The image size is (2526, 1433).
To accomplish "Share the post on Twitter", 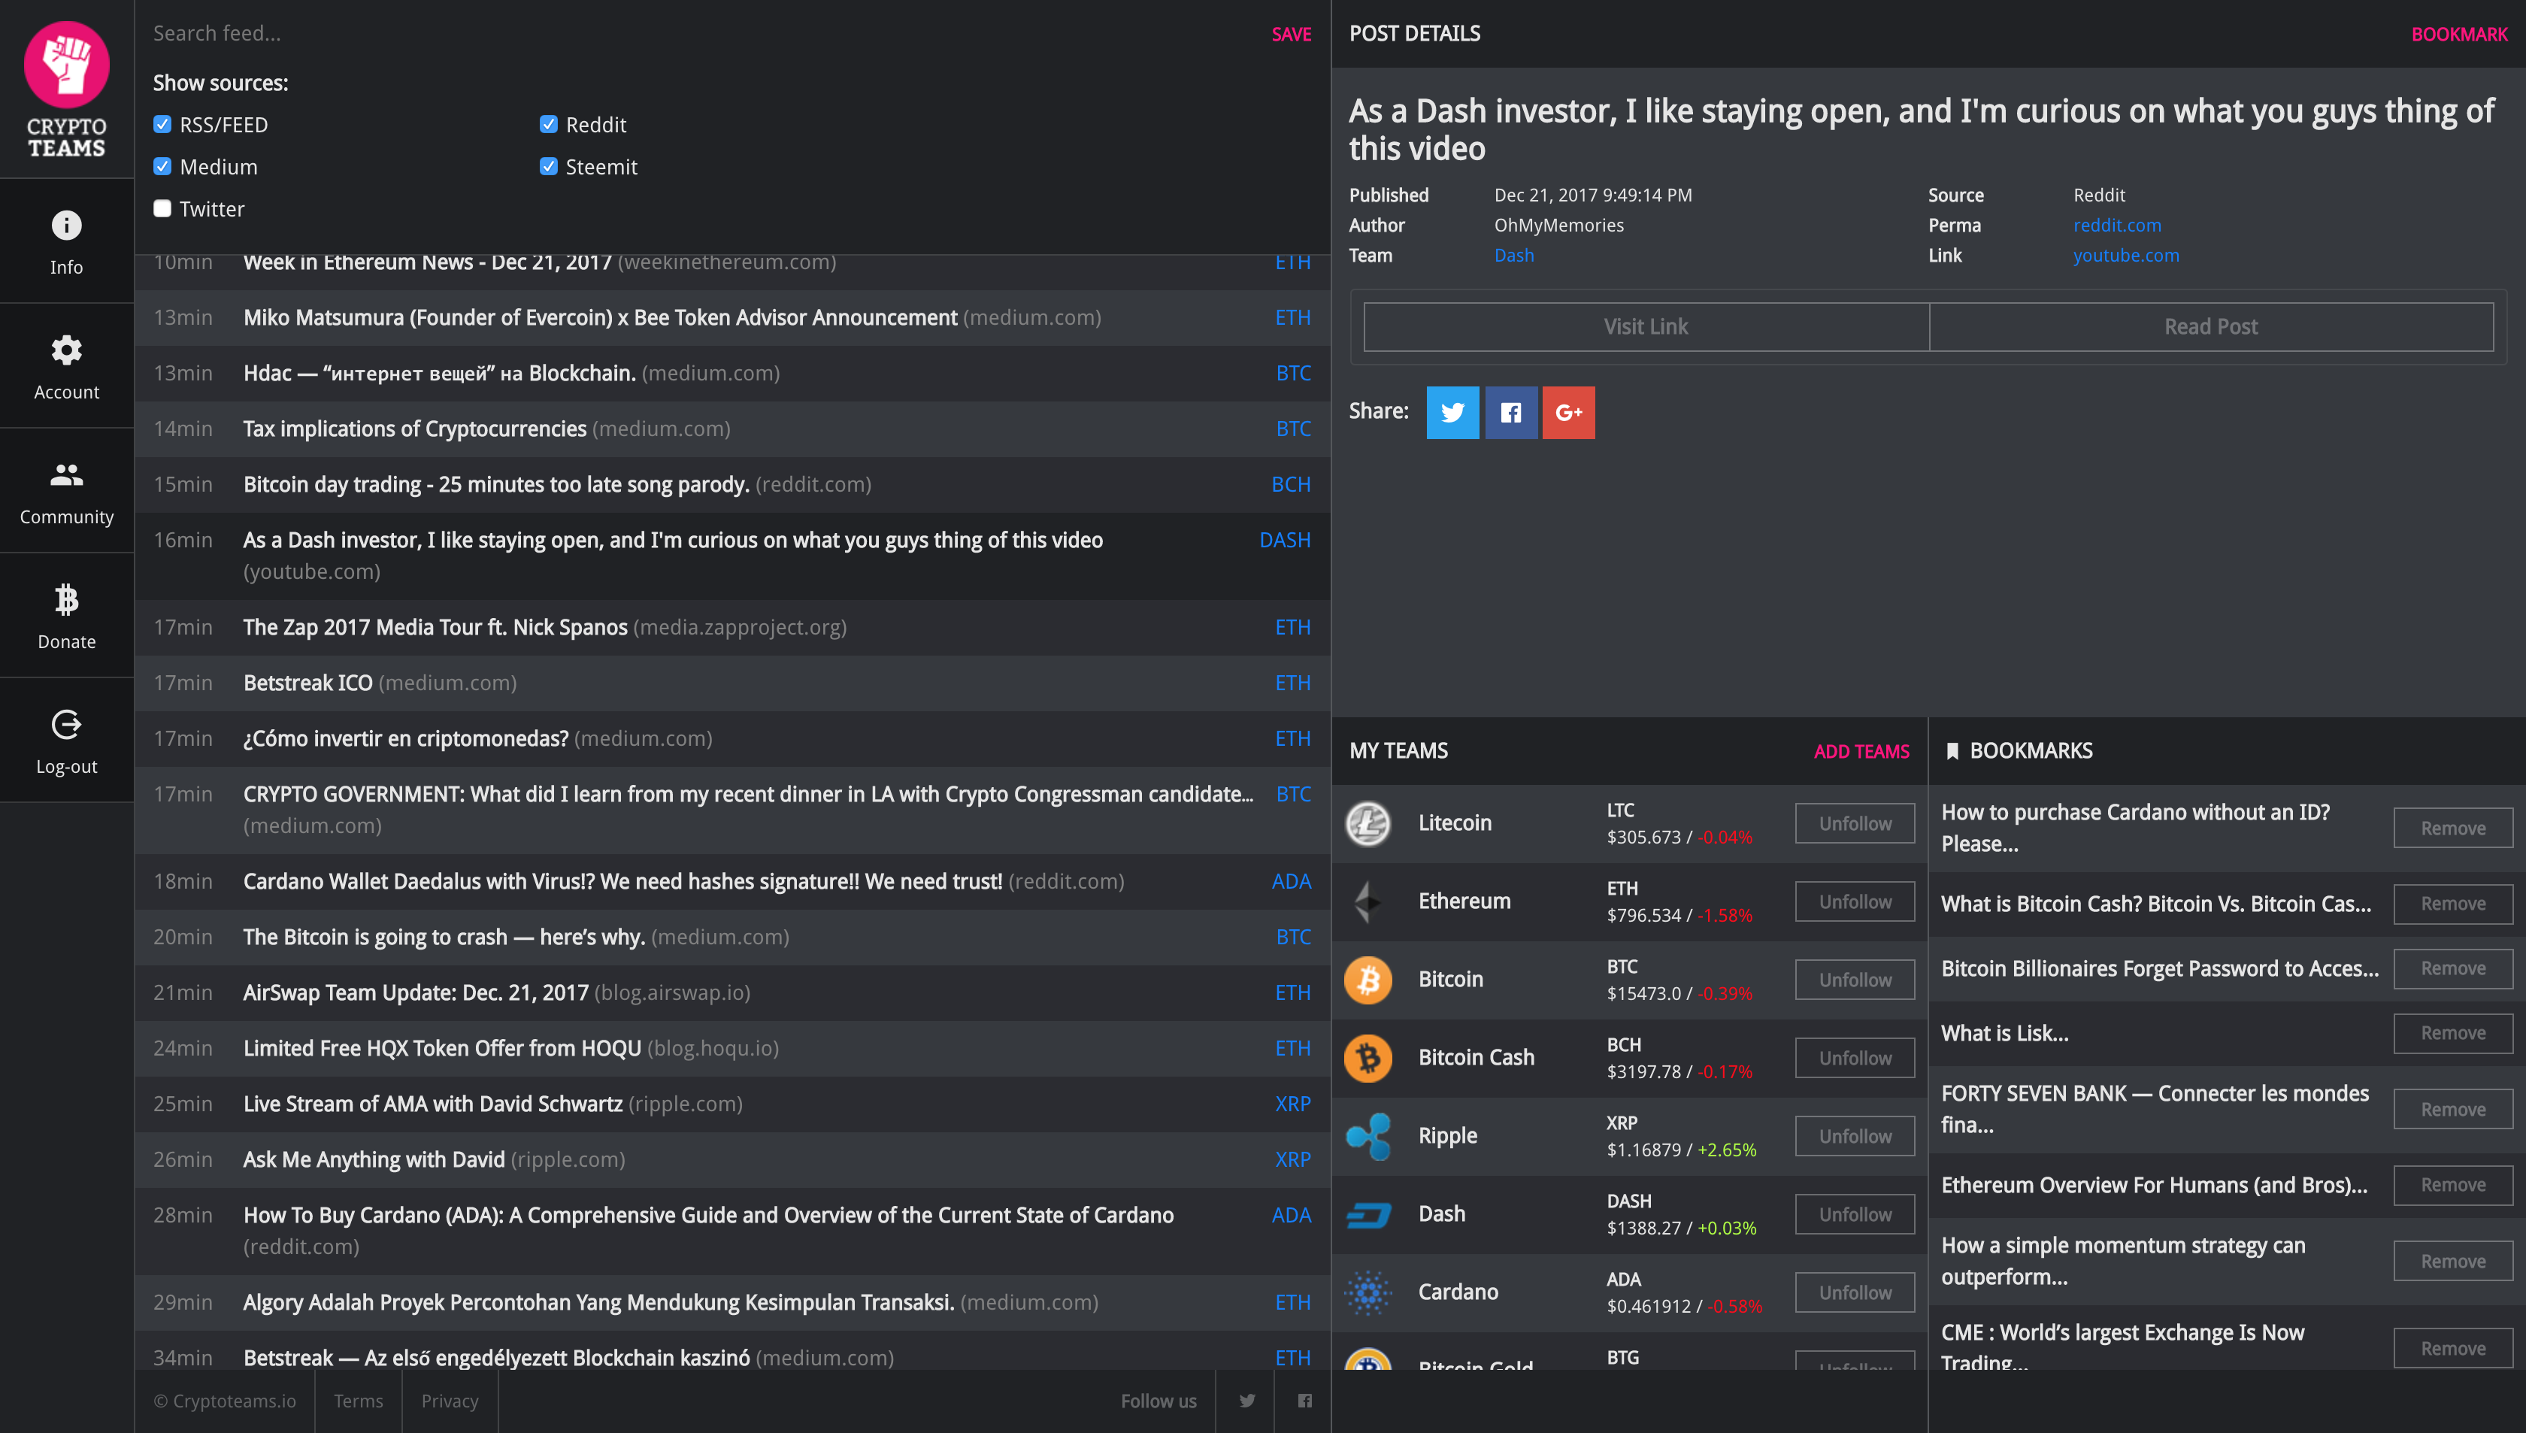I will 1452,412.
